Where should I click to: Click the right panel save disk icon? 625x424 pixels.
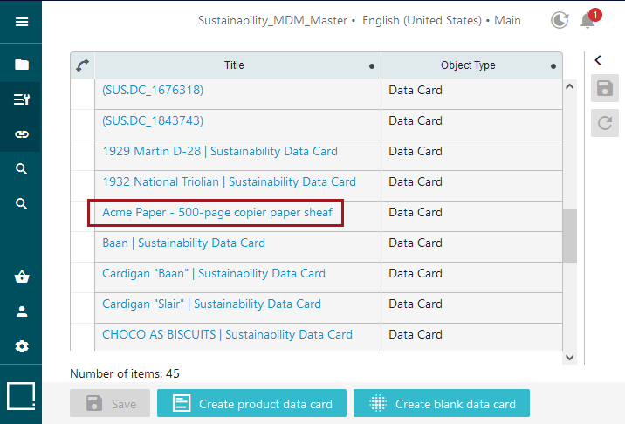pos(605,88)
